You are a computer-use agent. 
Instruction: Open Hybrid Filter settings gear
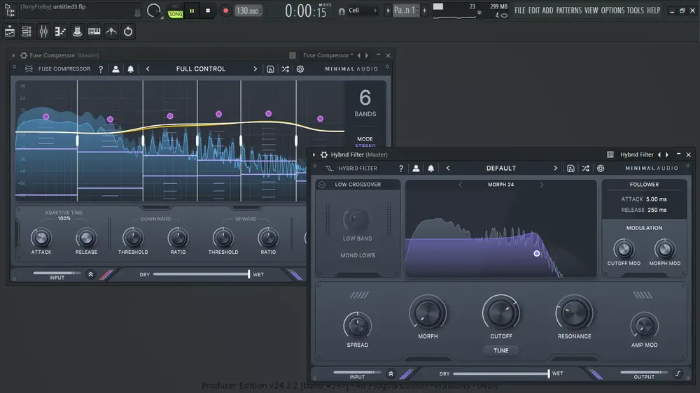point(601,168)
